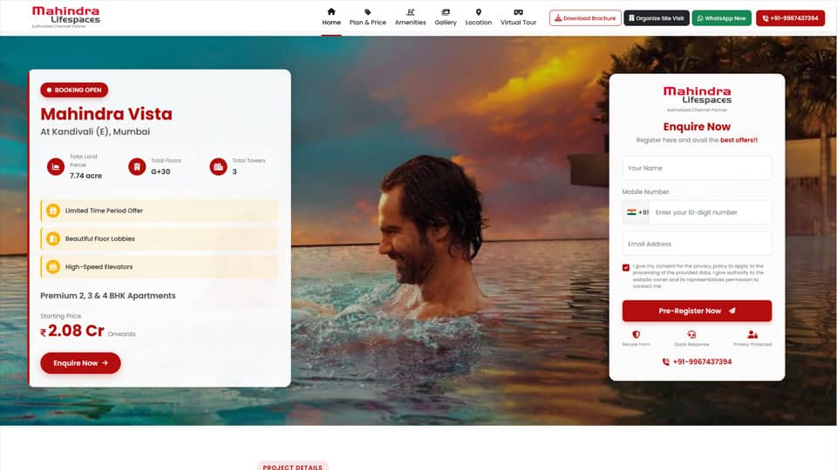Screen dimensions: 837x470
Task: Click Organize Site Visit button
Action: click(x=656, y=18)
